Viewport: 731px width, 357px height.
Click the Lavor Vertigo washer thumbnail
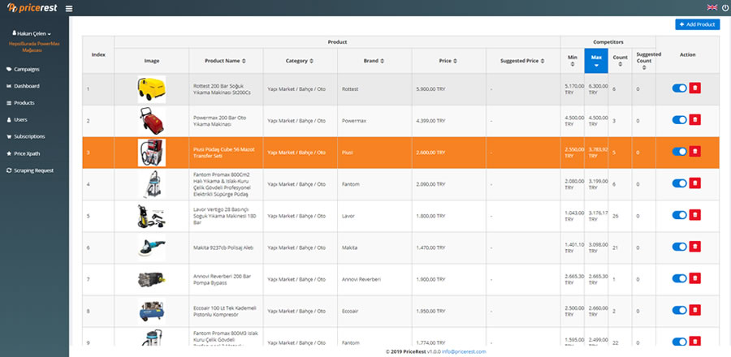coord(152,216)
